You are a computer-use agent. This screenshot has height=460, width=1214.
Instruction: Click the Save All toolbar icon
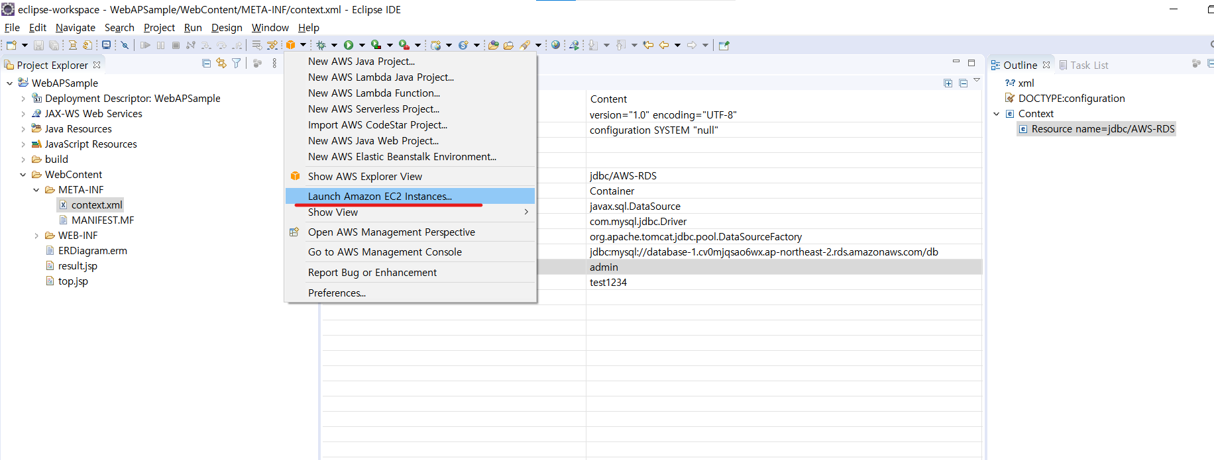pos(54,45)
